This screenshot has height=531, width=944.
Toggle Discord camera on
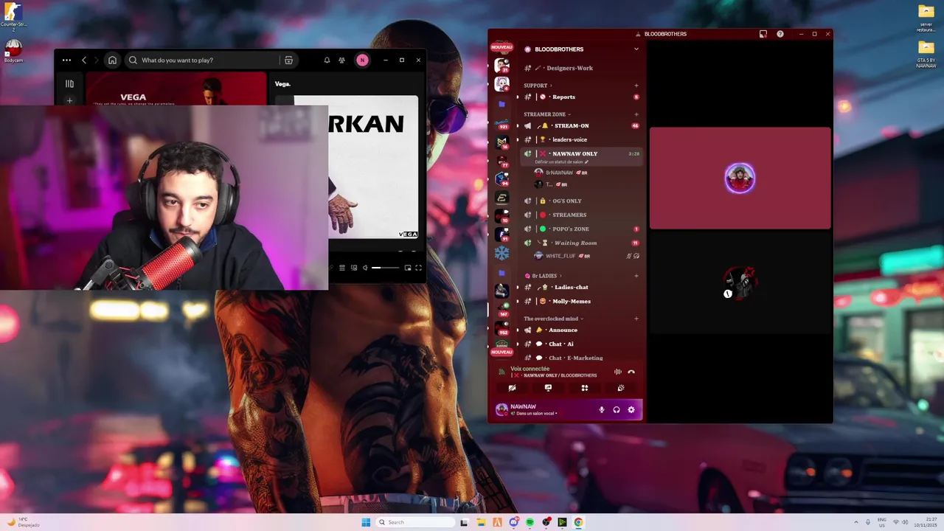tap(512, 388)
